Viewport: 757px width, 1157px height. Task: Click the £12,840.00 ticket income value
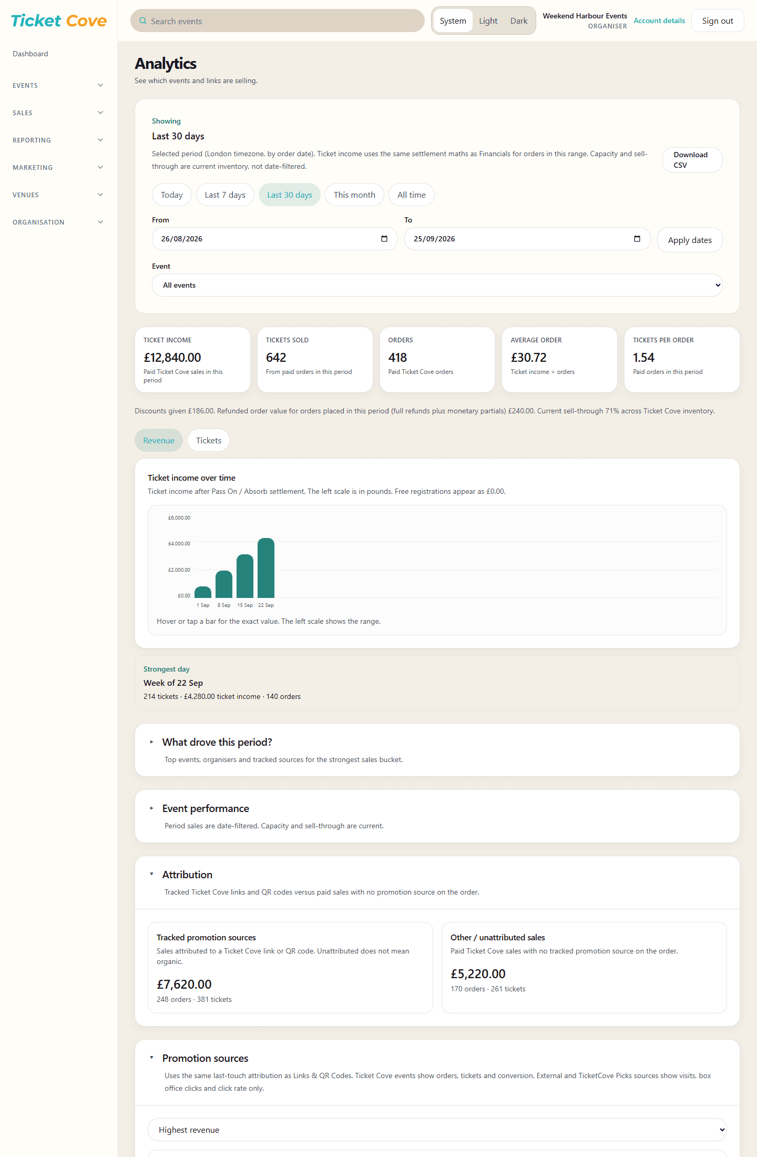pos(172,358)
